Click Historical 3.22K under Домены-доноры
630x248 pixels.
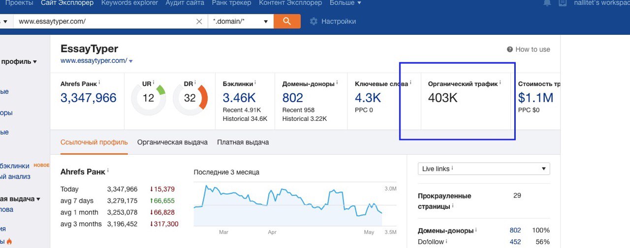click(305, 119)
